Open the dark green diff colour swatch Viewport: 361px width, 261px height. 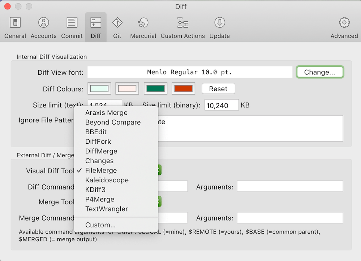[155, 88]
